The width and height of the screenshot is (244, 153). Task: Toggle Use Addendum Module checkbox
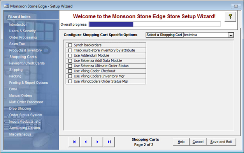(x=70, y=55)
